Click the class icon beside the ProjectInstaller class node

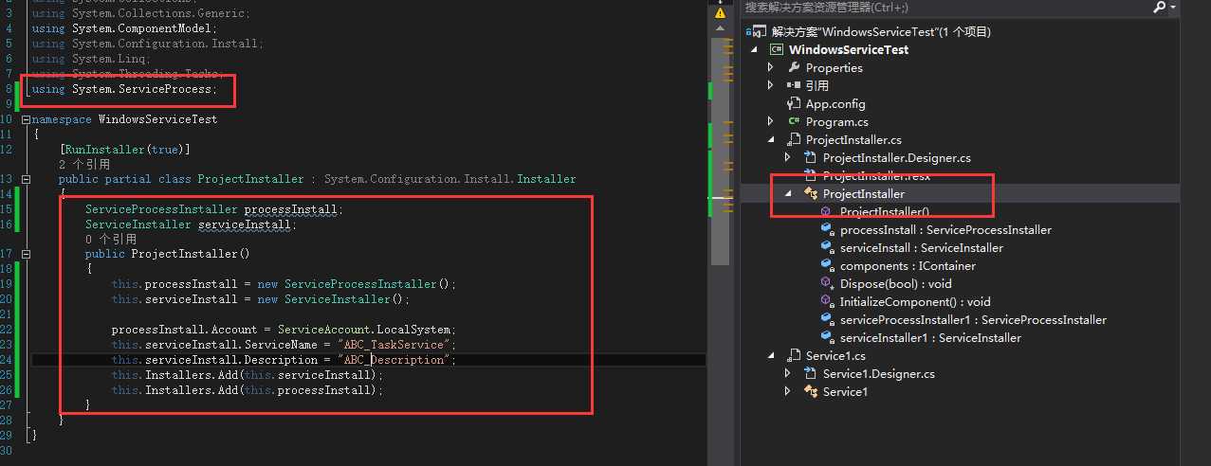(x=811, y=193)
